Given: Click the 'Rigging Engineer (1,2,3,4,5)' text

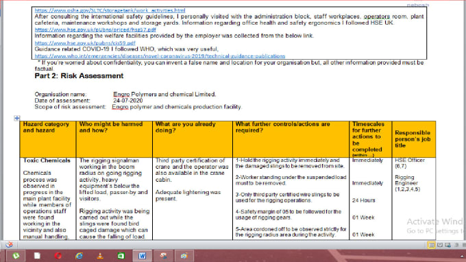Looking at the screenshot, I should click(407, 183).
